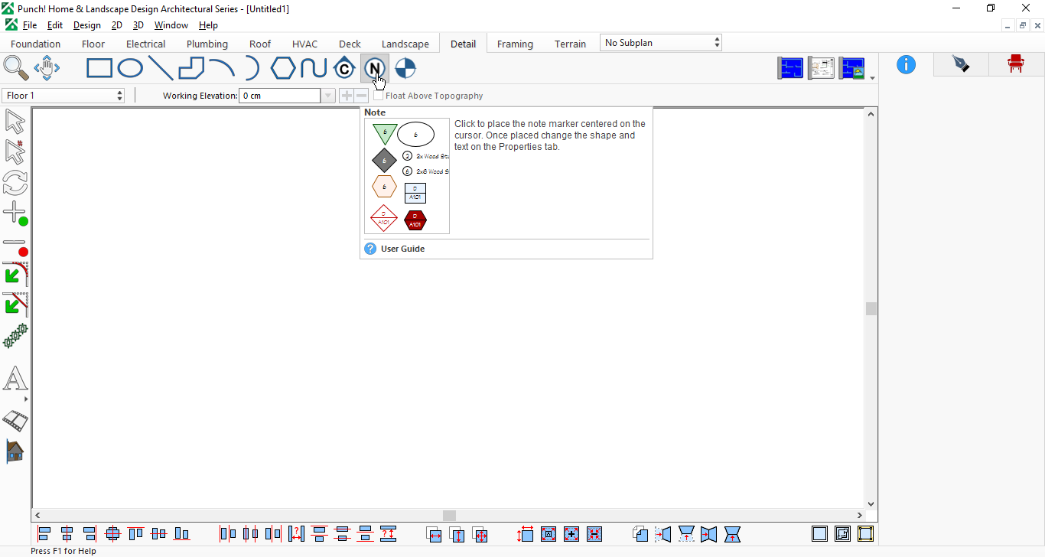The width and height of the screenshot is (1045, 557).
Task: Click the film clapper icon
Action: click(x=15, y=420)
